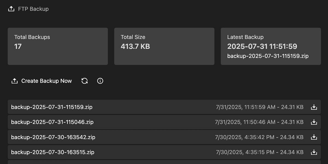The image size is (328, 164).
Task: Click the Latest Backup summary card
Action: click(x=271, y=46)
